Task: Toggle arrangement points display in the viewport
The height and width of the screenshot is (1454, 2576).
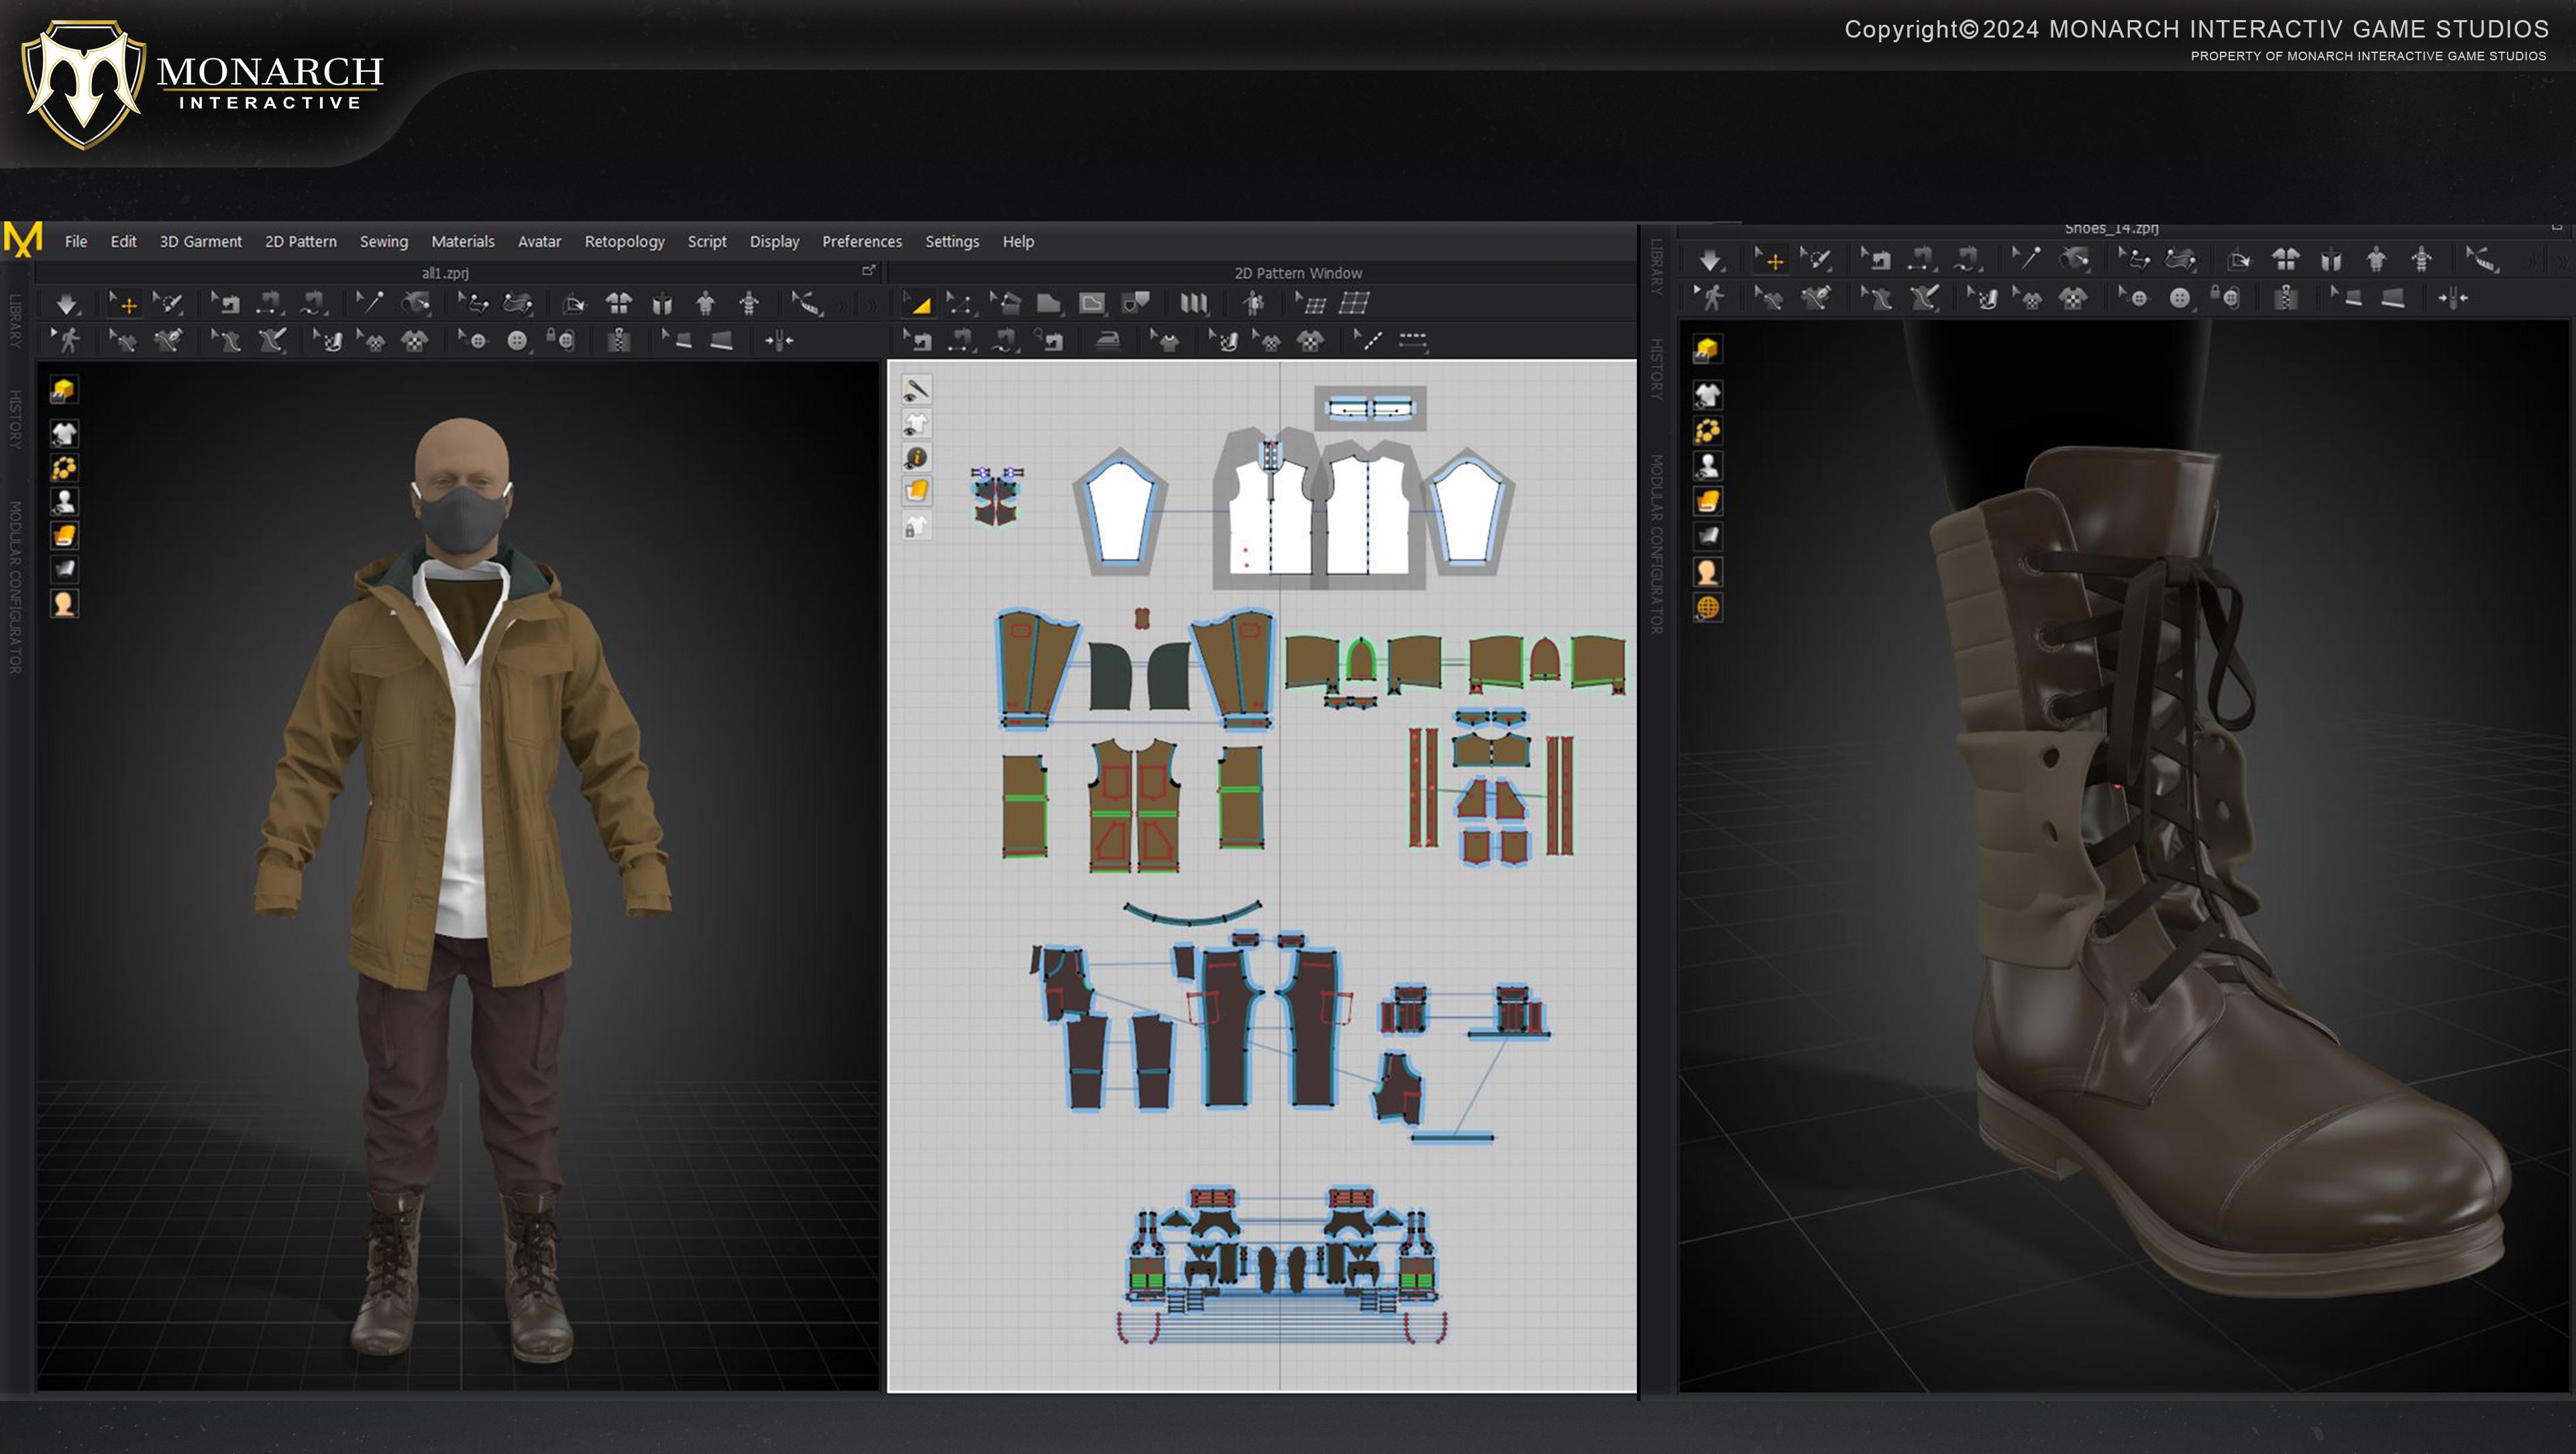Action: [64, 467]
